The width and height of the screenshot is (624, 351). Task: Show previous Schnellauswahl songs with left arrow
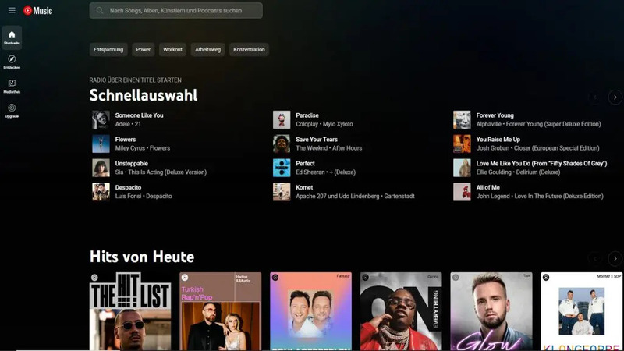[x=595, y=97]
